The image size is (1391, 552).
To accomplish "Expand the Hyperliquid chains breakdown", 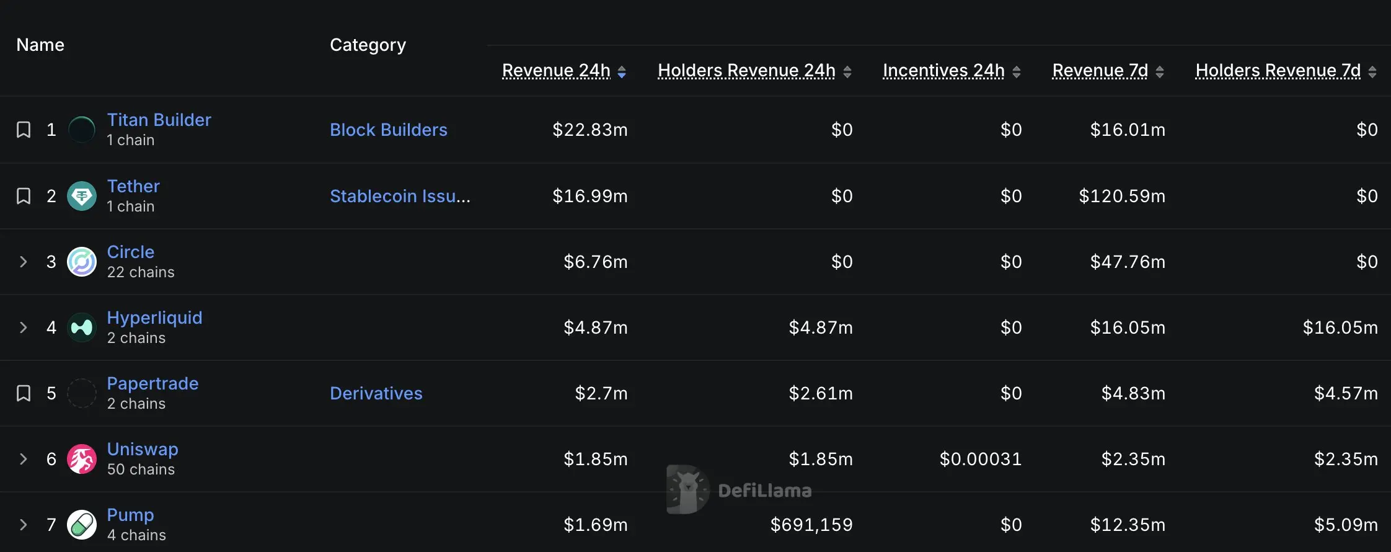I will pyautogui.click(x=24, y=327).
